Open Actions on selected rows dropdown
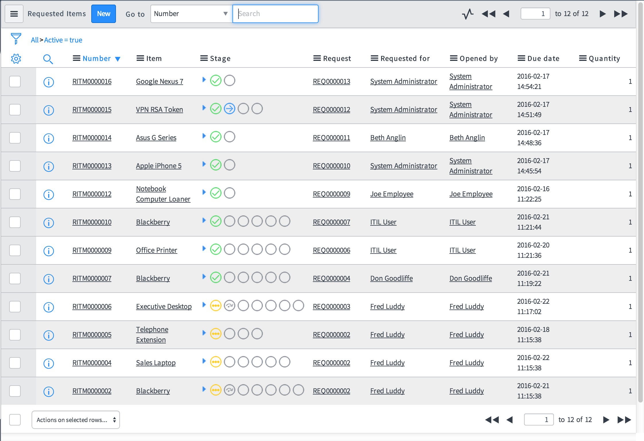This screenshot has height=441, width=644. [x=75, y=420]
